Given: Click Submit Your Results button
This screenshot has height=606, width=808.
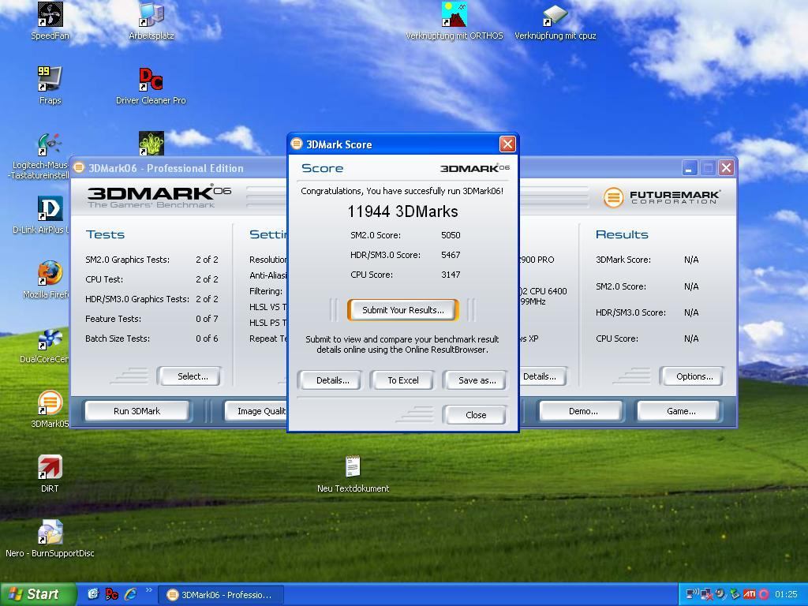Looking at the screenshot, I should [x=403, y=309].
